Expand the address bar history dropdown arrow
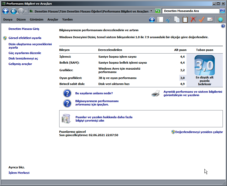The image size is (227, 186). tap(151, 11)
